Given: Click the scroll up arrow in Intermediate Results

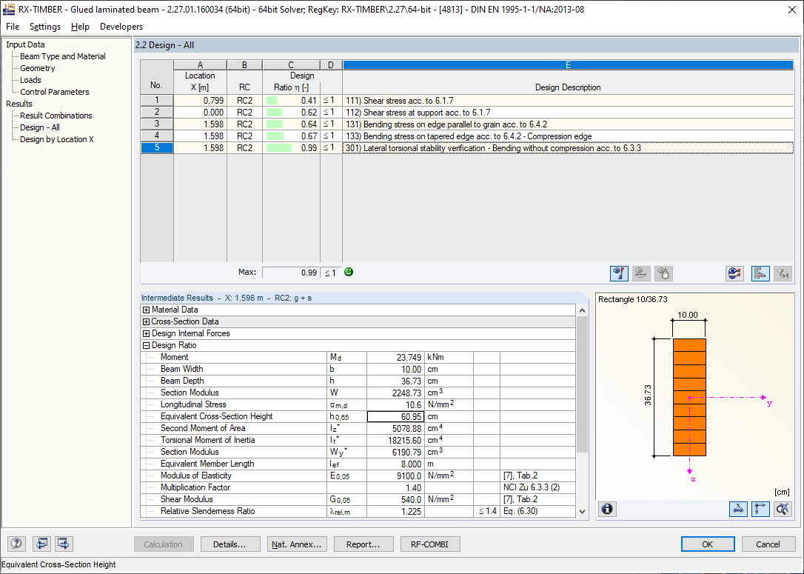Looking at the screenshot, I should point(582,310).
